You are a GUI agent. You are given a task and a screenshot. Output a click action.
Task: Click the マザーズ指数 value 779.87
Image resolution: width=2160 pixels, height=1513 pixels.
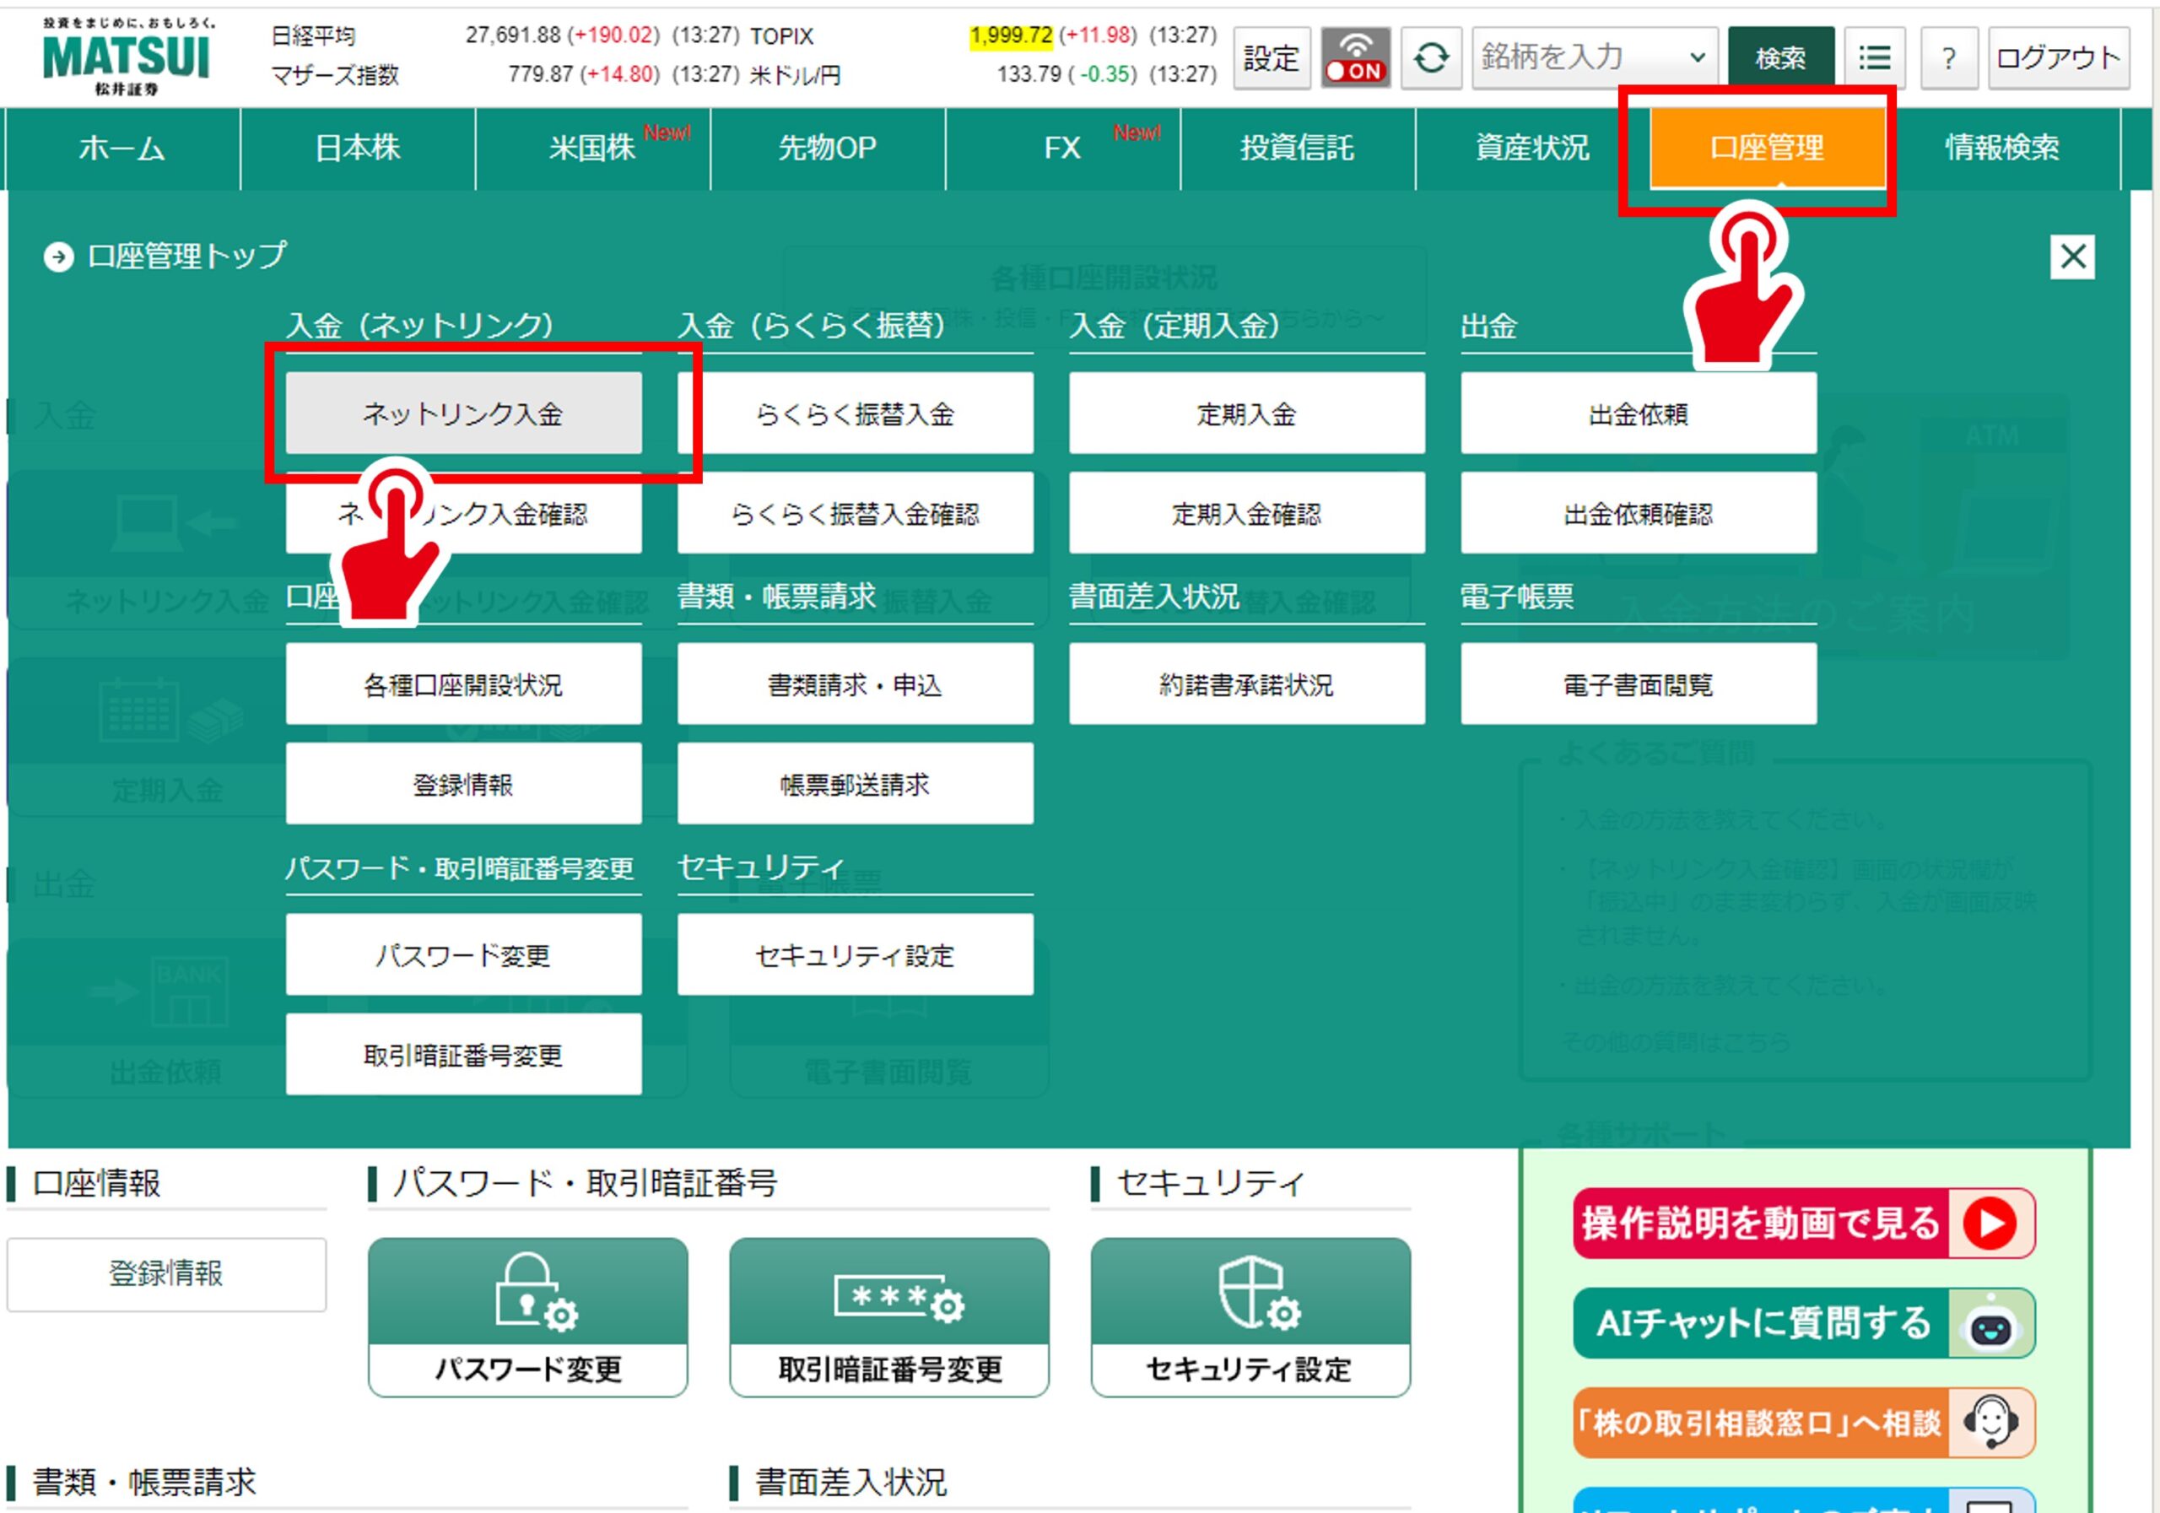pyautogui.click(x=541, y=73)
